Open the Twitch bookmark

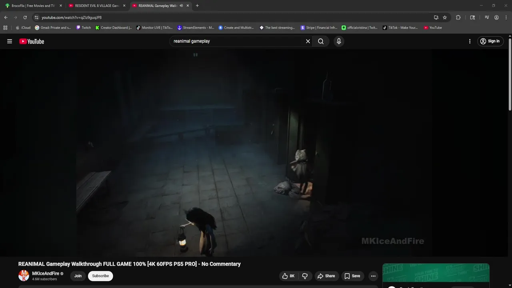[83, 28]
